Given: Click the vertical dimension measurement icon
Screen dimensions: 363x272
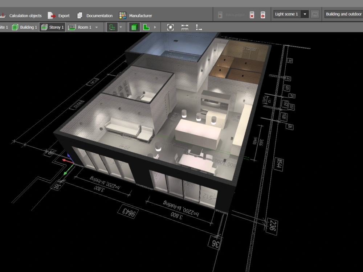Looking at the screenshot, I should (x=199, y=27).
